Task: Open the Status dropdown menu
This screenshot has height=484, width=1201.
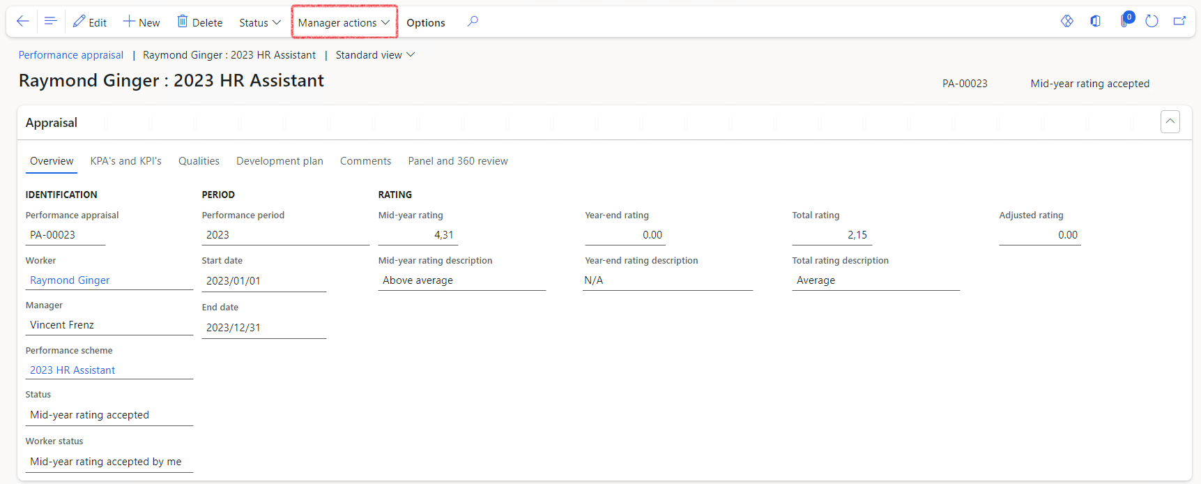Action: [260, 22]
